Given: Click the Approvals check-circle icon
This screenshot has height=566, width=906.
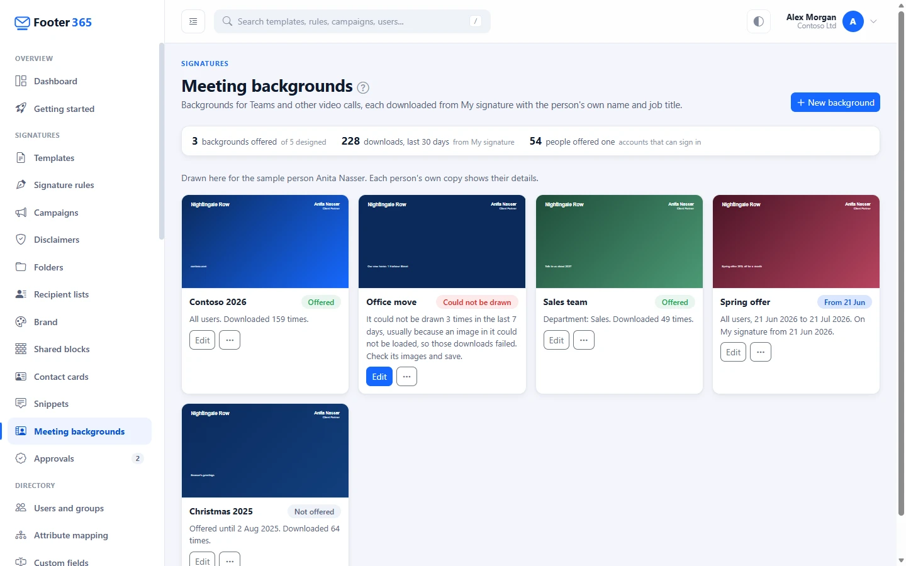Looking at the screenshot, I should (x=21, y=458).
